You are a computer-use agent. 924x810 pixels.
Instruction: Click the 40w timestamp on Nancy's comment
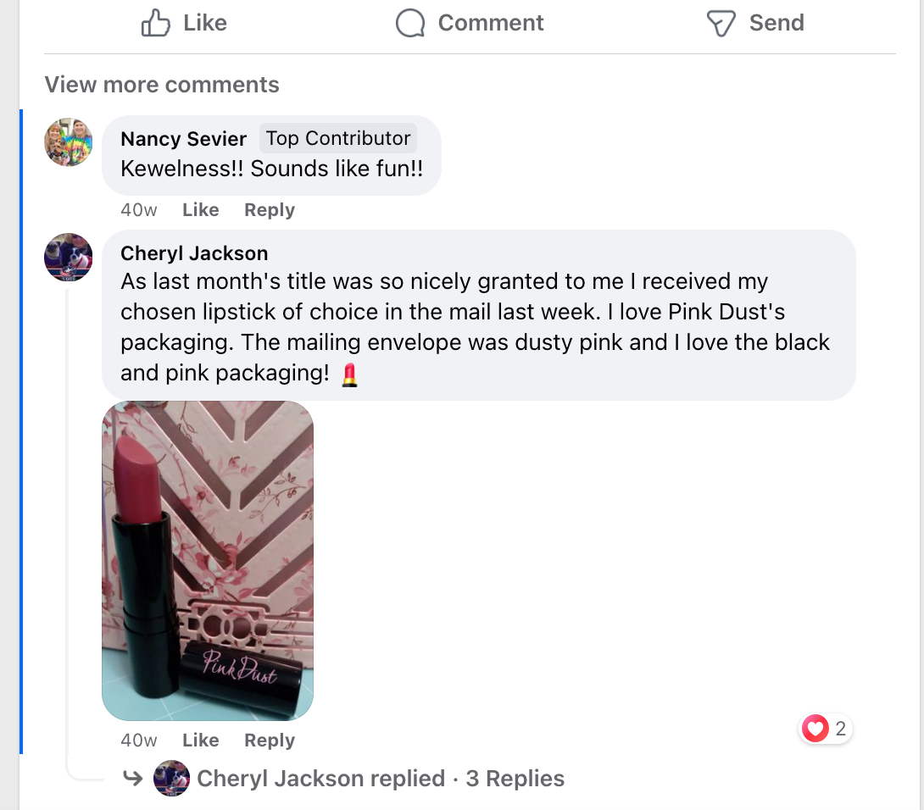pos(139,210)
